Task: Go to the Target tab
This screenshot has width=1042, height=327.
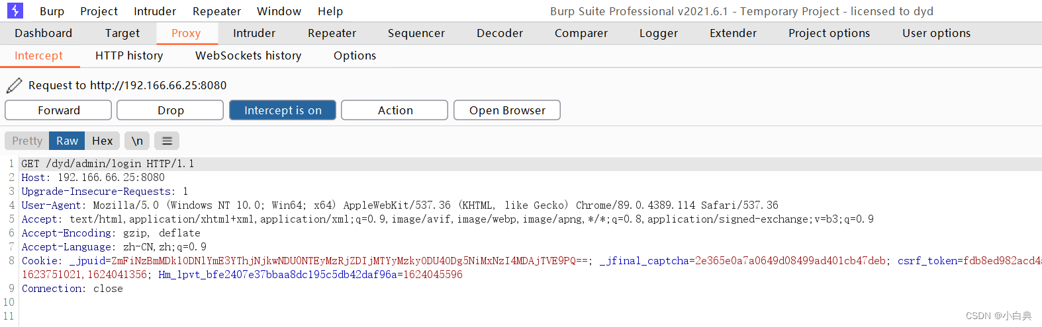Action: [x=122, y=33]
